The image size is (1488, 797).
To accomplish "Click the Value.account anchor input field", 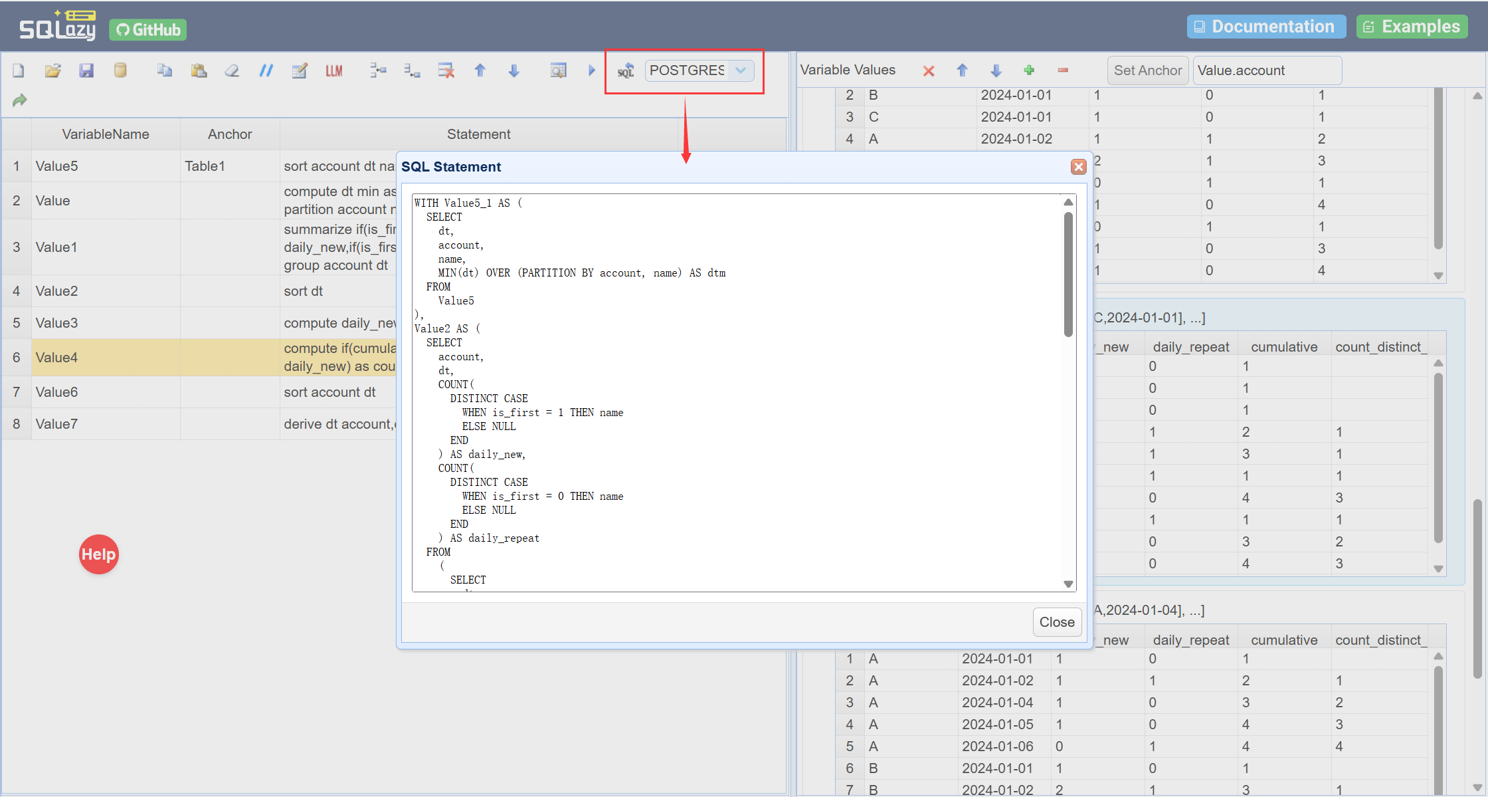I will pyautogui.click(x=1267, y=70).
